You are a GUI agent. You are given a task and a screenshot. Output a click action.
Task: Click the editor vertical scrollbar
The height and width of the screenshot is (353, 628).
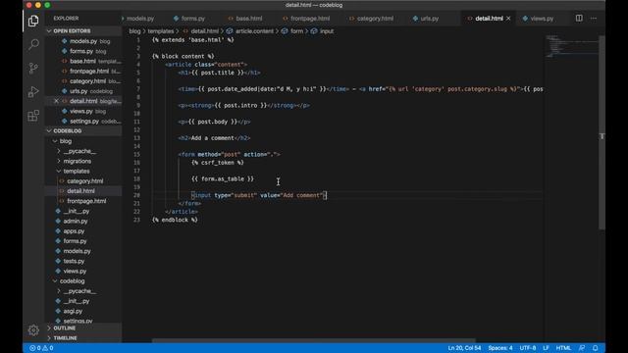pos(602,132)
